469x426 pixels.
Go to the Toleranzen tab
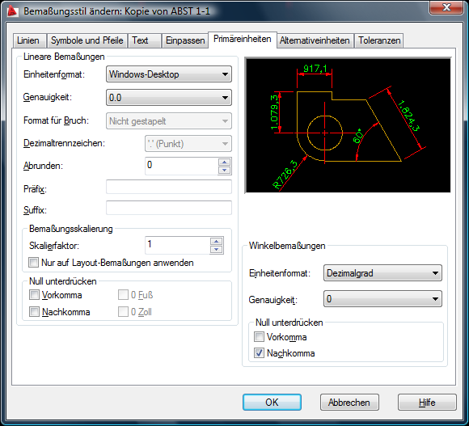coord(379,40)
